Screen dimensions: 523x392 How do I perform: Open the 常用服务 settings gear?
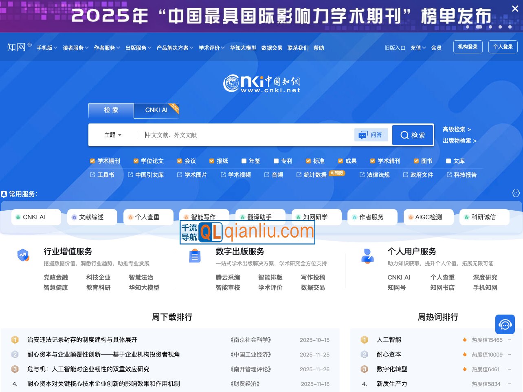[516, 193]
